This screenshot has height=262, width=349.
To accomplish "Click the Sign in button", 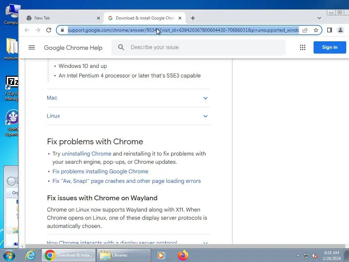I will pyautogui.click(x=330, y=47).
